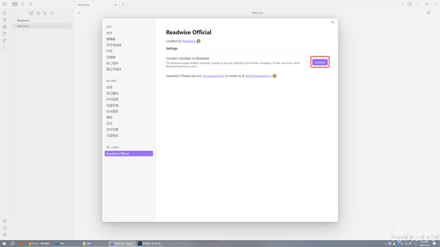Viewport: 440px width, 247px height.
Task: Close the settings dialog with the X
Action: pos(332,22)
